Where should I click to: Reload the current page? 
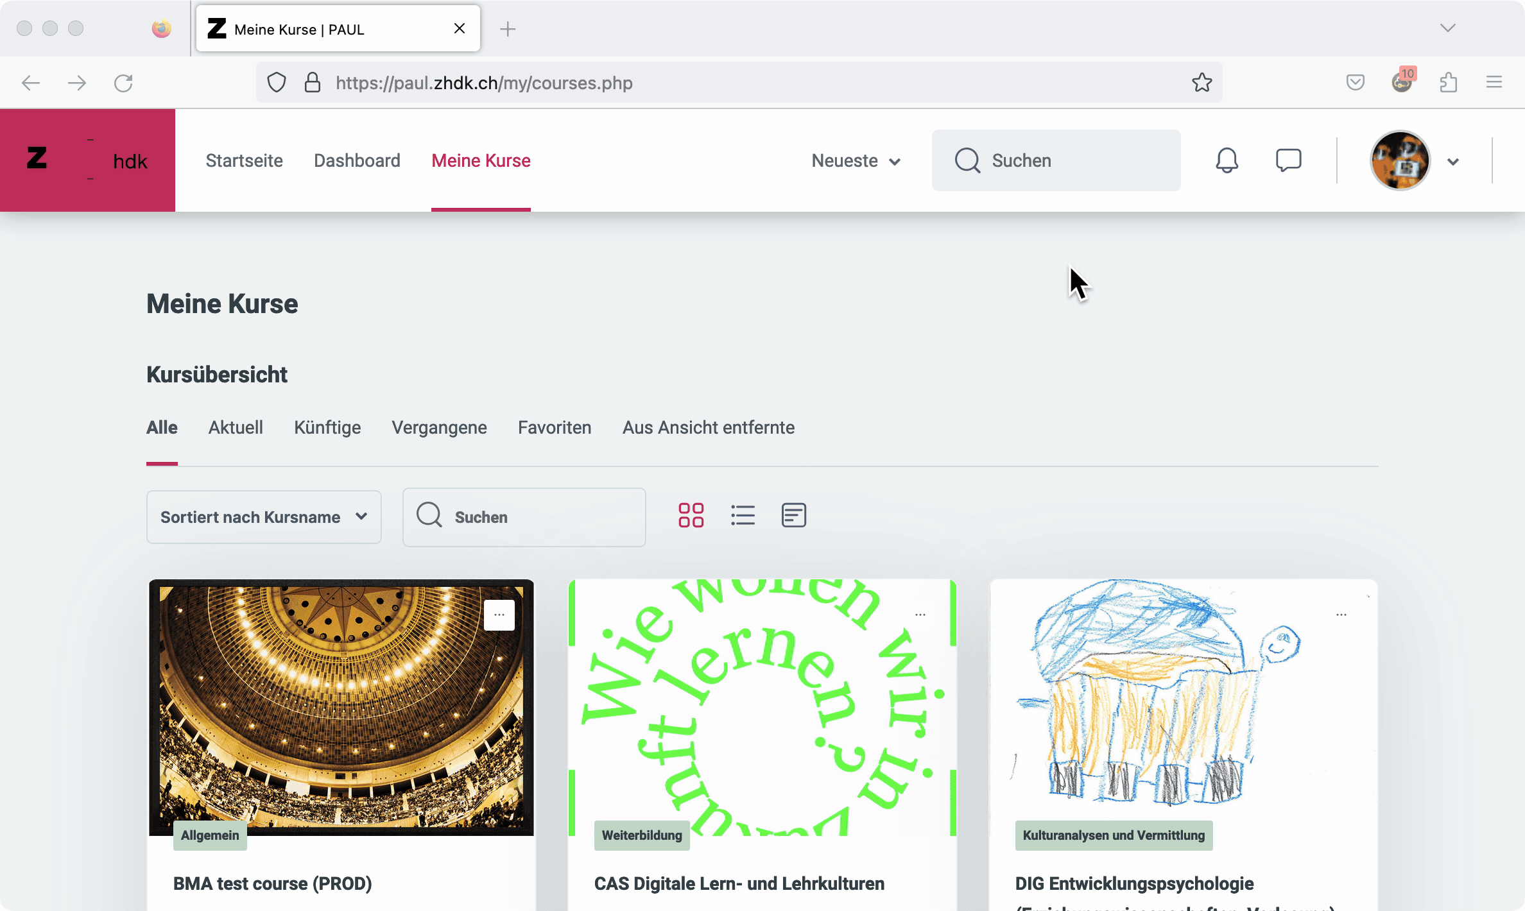tap(123, 83)
